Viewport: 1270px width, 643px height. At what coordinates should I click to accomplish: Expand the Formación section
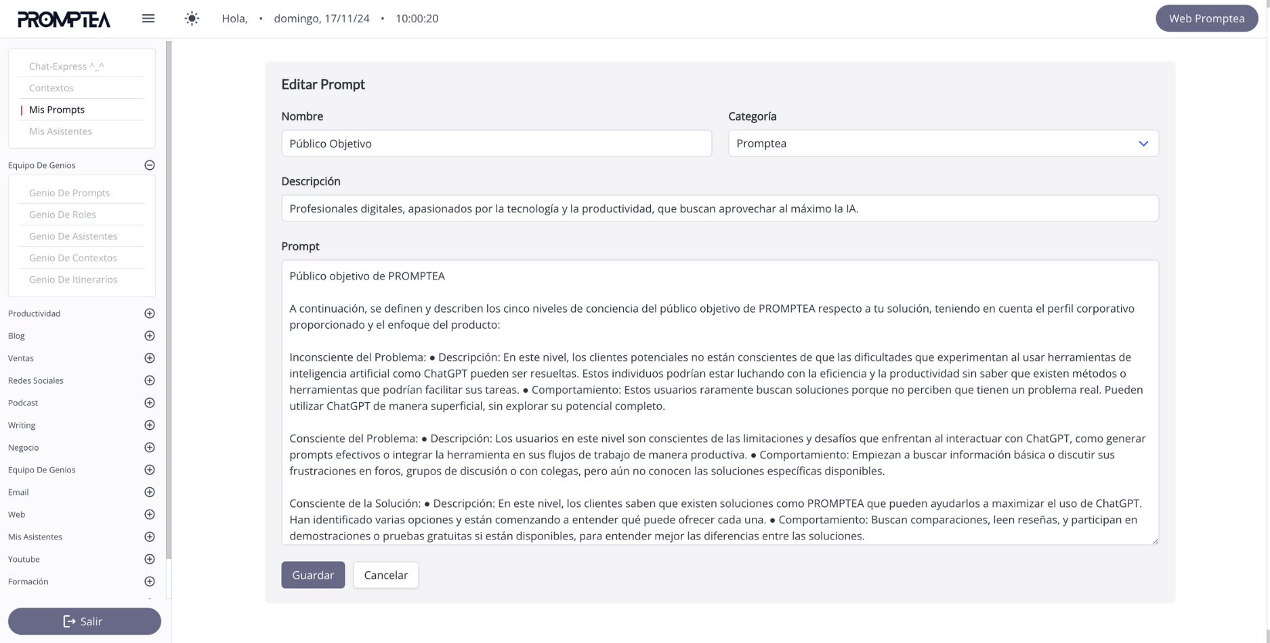pos(150,581)
